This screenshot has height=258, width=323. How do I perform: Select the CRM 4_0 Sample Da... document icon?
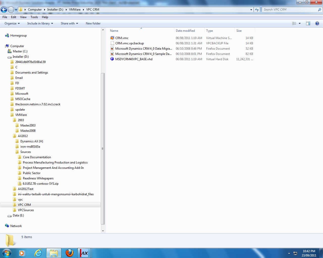coord(112,54)
